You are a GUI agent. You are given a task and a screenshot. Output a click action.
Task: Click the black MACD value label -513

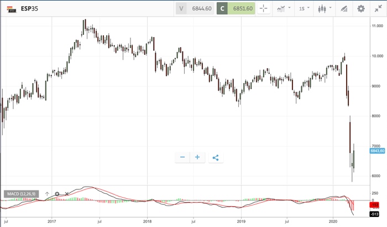[374, 214]
